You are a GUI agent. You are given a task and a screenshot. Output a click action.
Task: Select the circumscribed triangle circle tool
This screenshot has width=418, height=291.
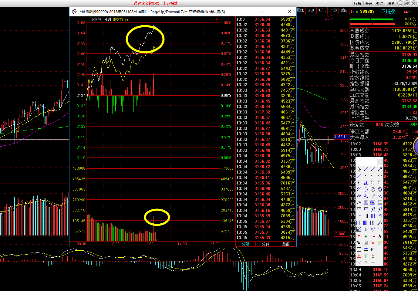point(380,189)
